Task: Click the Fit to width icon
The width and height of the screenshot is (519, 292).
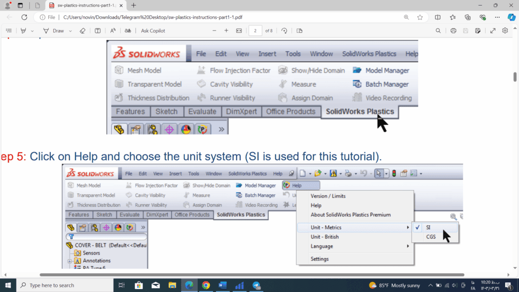Action: tap(239, 31)
